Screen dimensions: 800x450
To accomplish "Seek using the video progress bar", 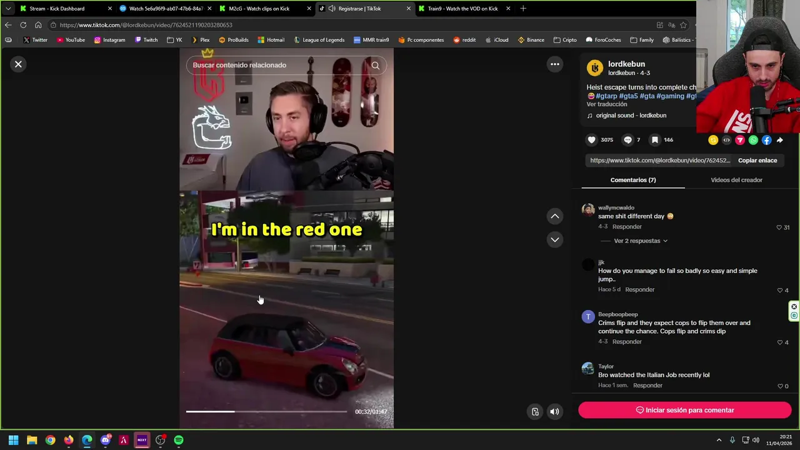I will pyautogui.click(x=266, y=411).
